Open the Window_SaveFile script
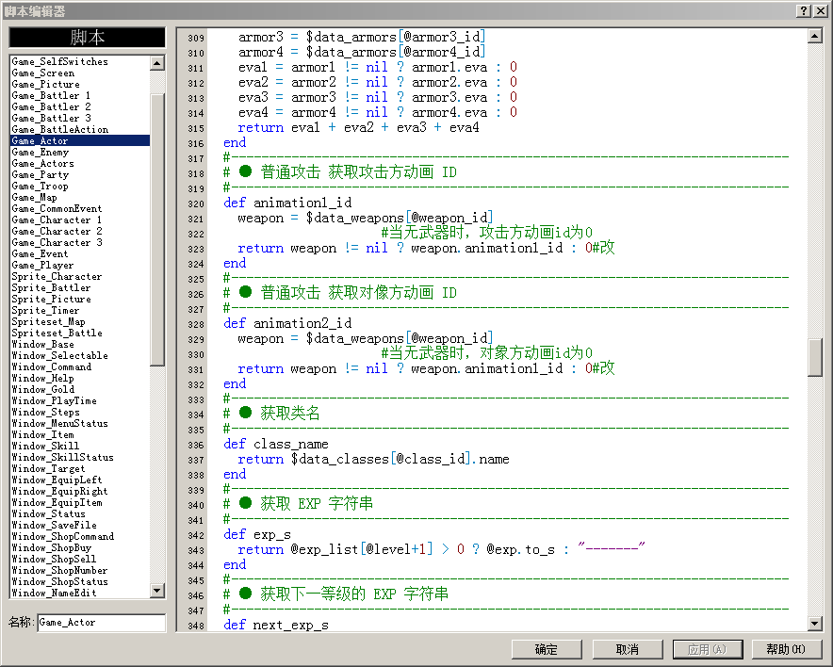 tap(80, 525)
